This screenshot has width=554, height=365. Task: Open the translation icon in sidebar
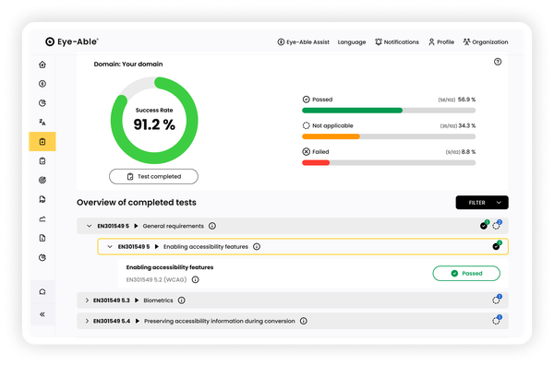(42, 122)
